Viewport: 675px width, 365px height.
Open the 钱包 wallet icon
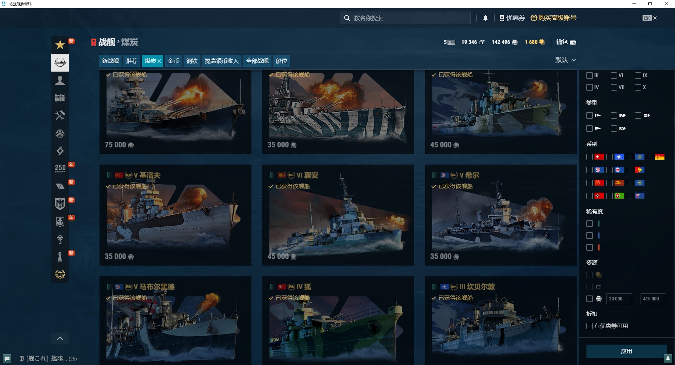point(566,42)
